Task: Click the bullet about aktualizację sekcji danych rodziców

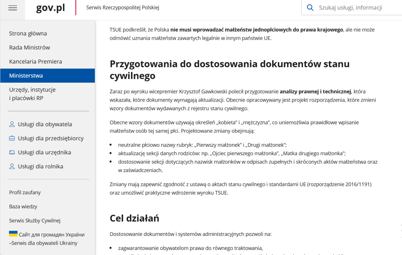Action: pyautogui.click(x=232, y=154)
